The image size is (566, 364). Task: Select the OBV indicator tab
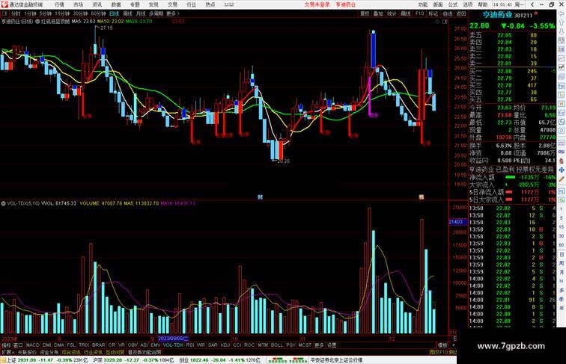[x=133, y=345]
